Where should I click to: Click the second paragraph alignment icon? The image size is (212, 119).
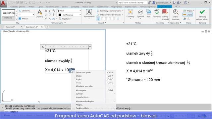point(102,19)
